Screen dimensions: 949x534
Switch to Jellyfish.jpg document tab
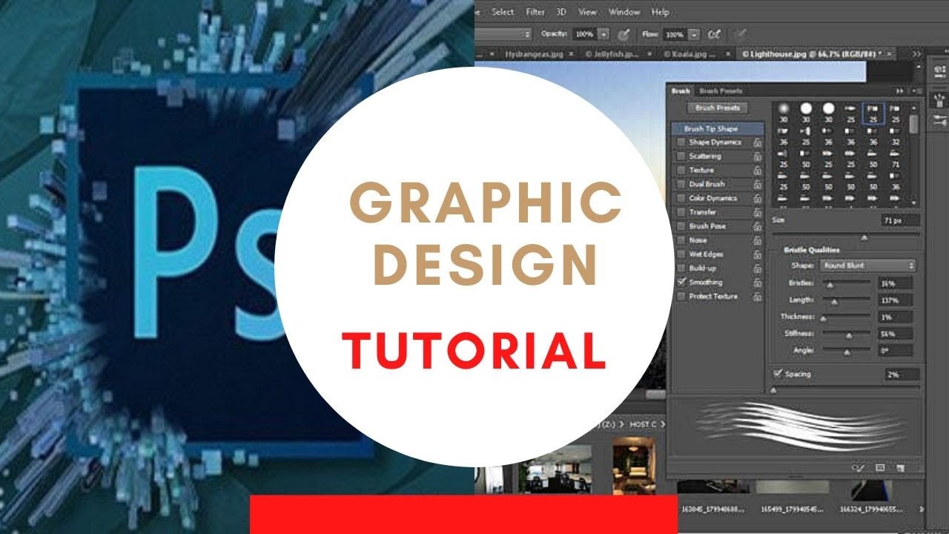(613, 54)
